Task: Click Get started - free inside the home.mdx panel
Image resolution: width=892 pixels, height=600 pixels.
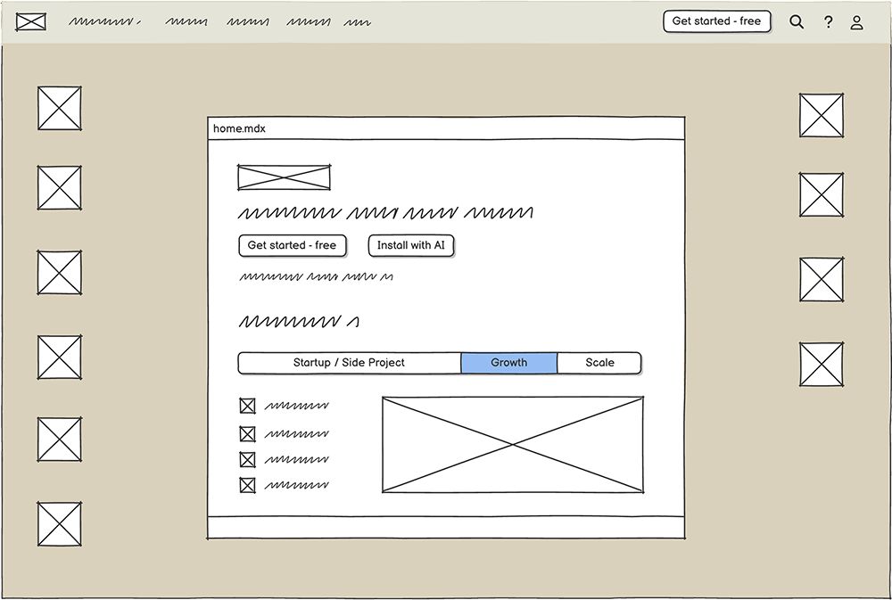Action: point(292,245)
